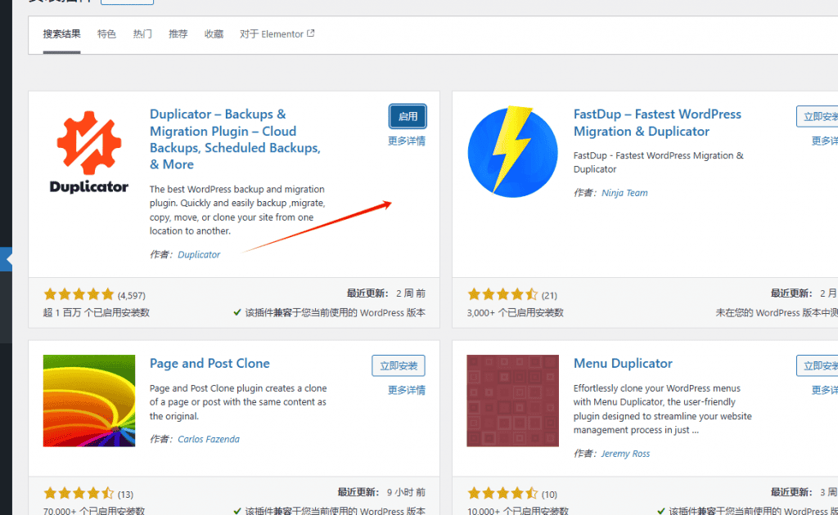The width and height of the screenshot is (838, 515).
Task: Click the Page and Post Clone rainbow icon
Action: tap(88, 401)
